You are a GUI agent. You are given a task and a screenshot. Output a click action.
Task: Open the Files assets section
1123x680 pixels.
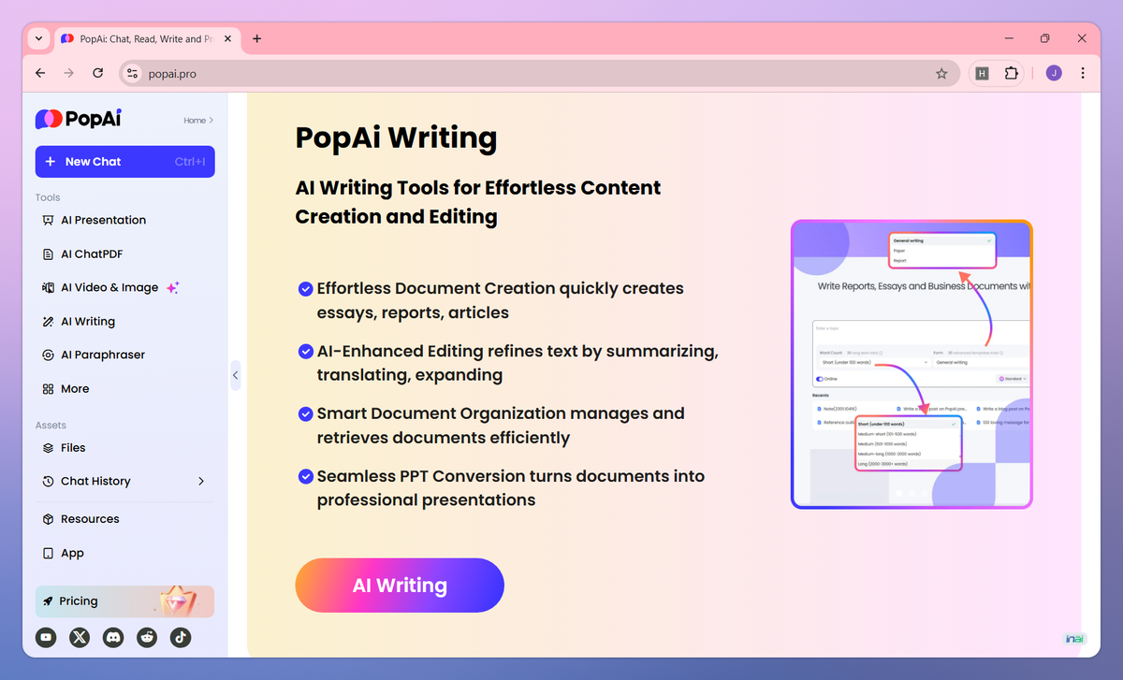pyautogui.click(x=72, y=447)
